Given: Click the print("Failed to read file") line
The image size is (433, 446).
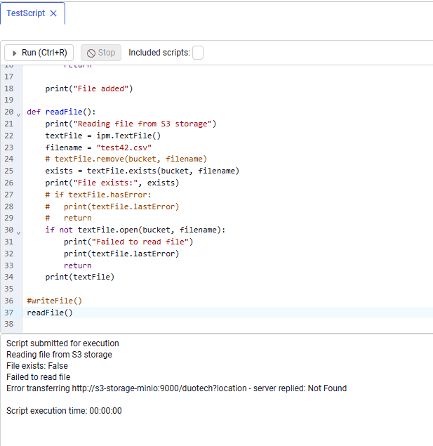Looking at the screenshot, I should coord(128,242).
